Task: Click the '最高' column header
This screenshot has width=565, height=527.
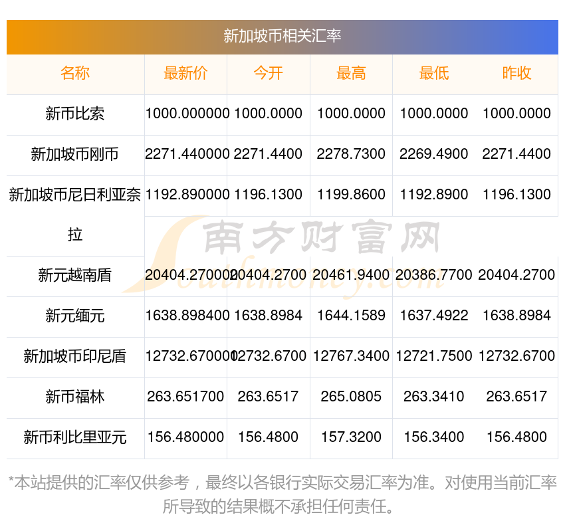Action: point(352,73)
